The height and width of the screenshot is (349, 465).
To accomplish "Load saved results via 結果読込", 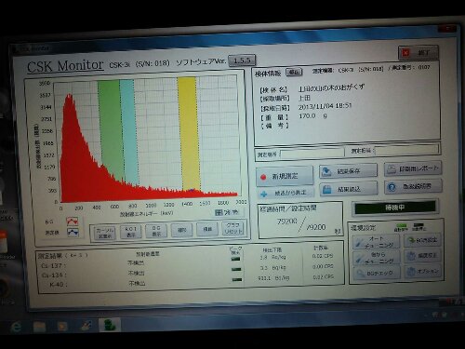I will 349,189.
